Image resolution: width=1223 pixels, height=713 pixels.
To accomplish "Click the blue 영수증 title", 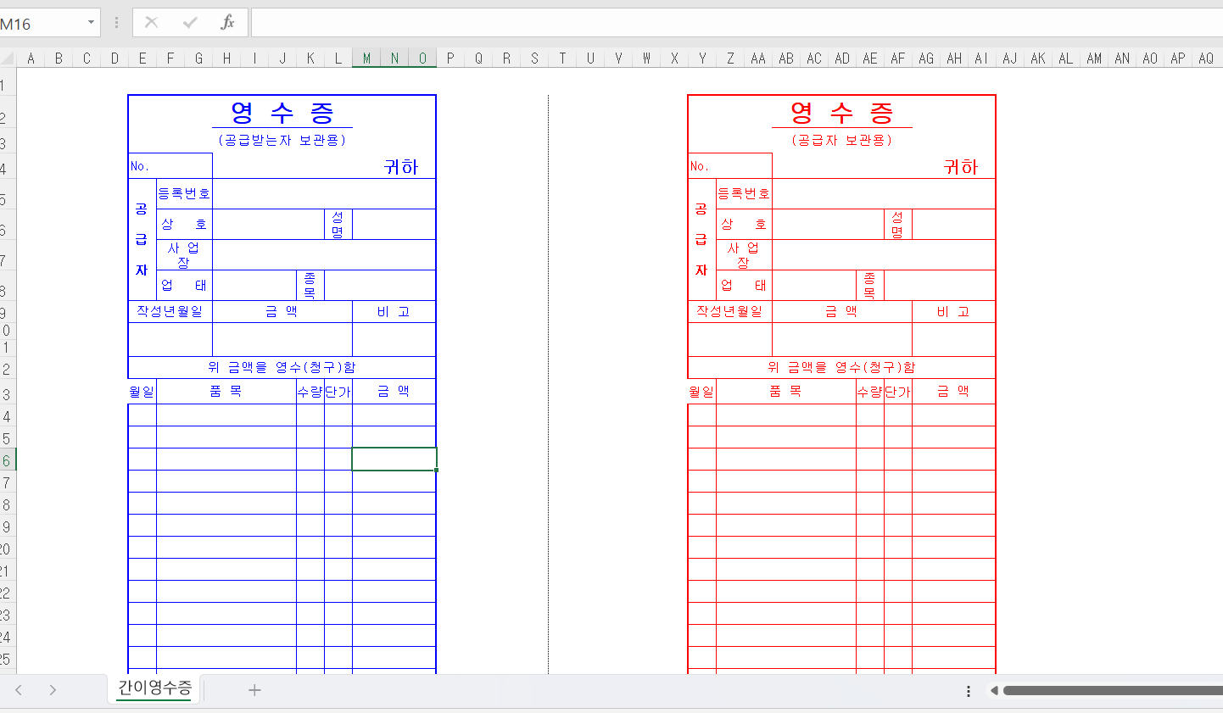I will [282, 112].
